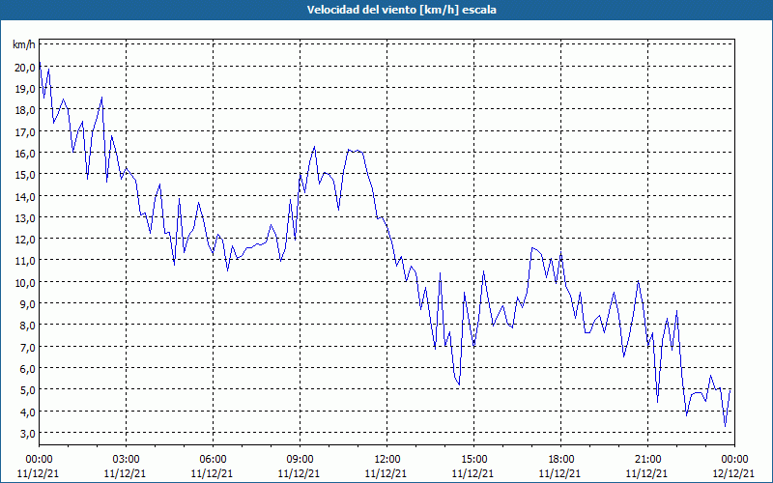Pick the '18:00' x-axis time label
The width and height of the screenshot is (773, 483).
(561, 460)
